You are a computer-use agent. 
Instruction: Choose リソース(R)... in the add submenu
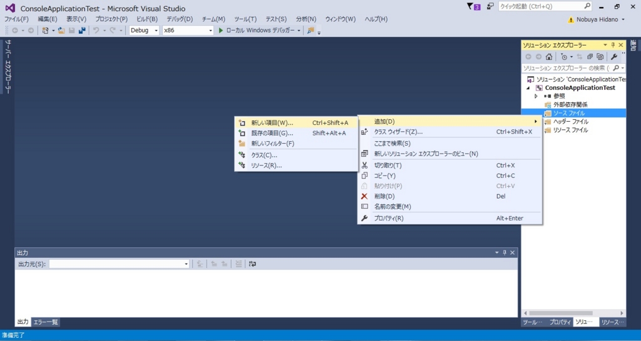296,166
